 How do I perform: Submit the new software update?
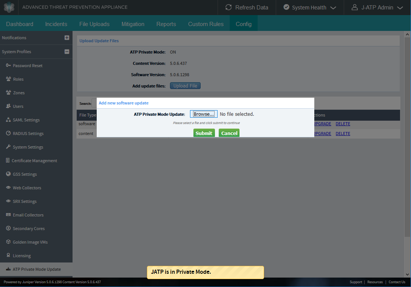pyautogui.click(x=204, y=133)
